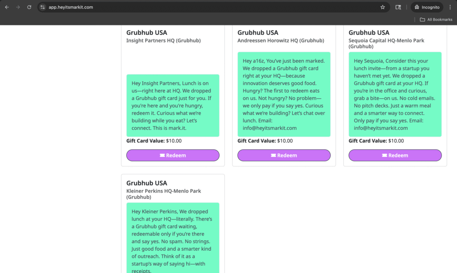Click the green Sequoia message box
457x273 pixels.
[395, 95]
